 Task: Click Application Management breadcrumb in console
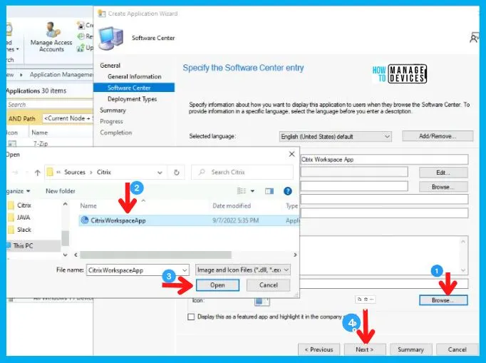(61, 74)
